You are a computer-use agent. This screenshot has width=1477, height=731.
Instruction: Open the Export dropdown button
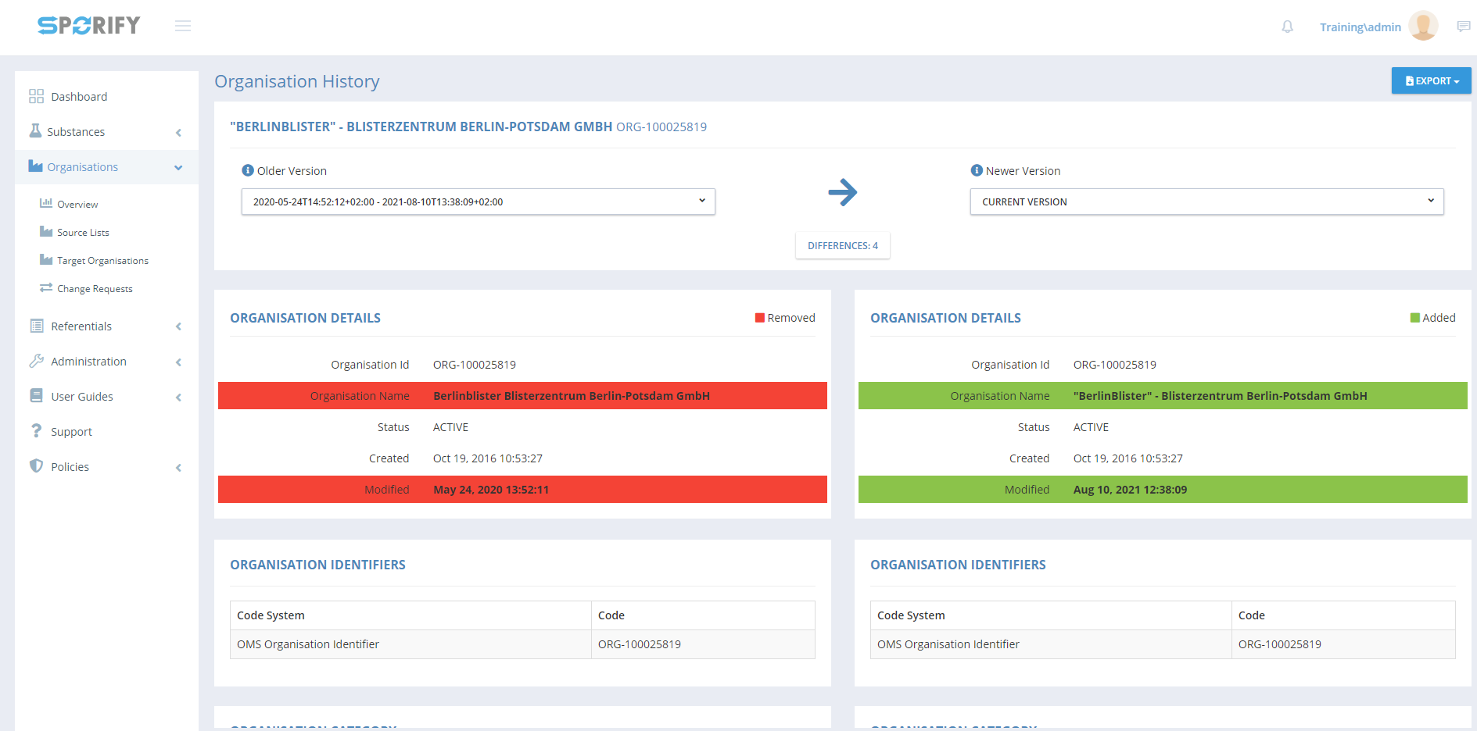pyautogui.click(x=1431, y=80)
